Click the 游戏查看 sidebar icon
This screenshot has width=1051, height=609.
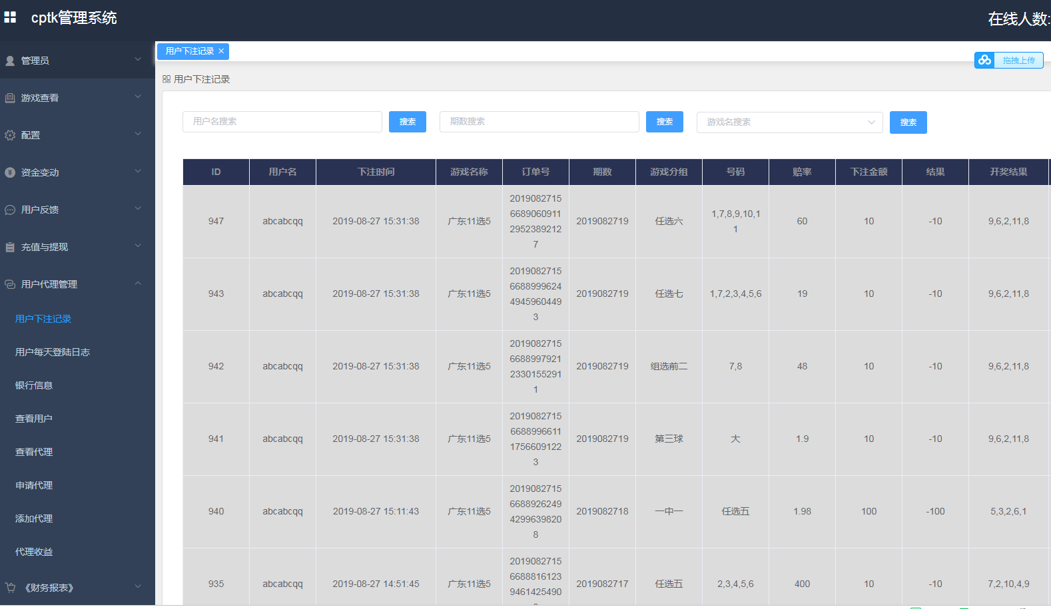(10, 98)
